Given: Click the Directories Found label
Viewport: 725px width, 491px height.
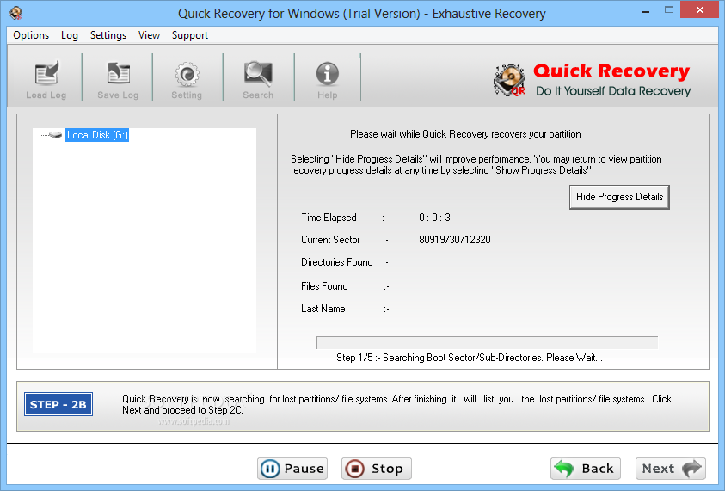Looking at the screenshot, I should point(336,262).
